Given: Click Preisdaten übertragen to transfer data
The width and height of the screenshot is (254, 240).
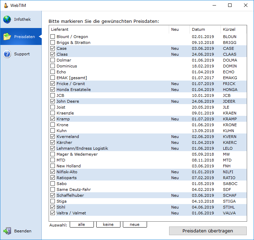Looking at the screenshot, I should [208, 231].
